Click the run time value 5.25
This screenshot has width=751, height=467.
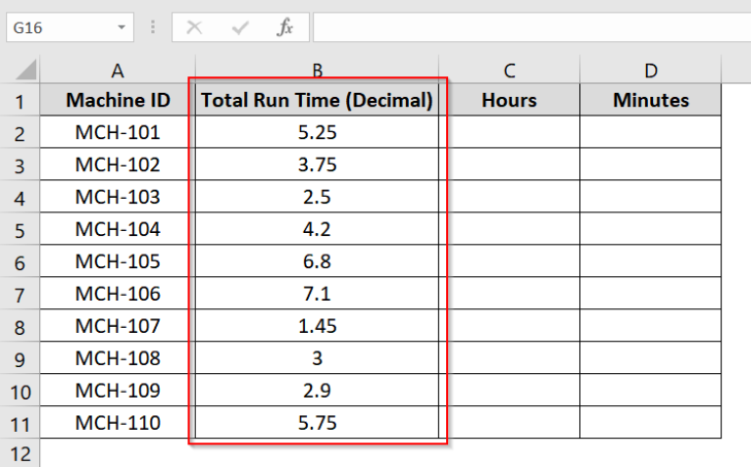(317, 132)
